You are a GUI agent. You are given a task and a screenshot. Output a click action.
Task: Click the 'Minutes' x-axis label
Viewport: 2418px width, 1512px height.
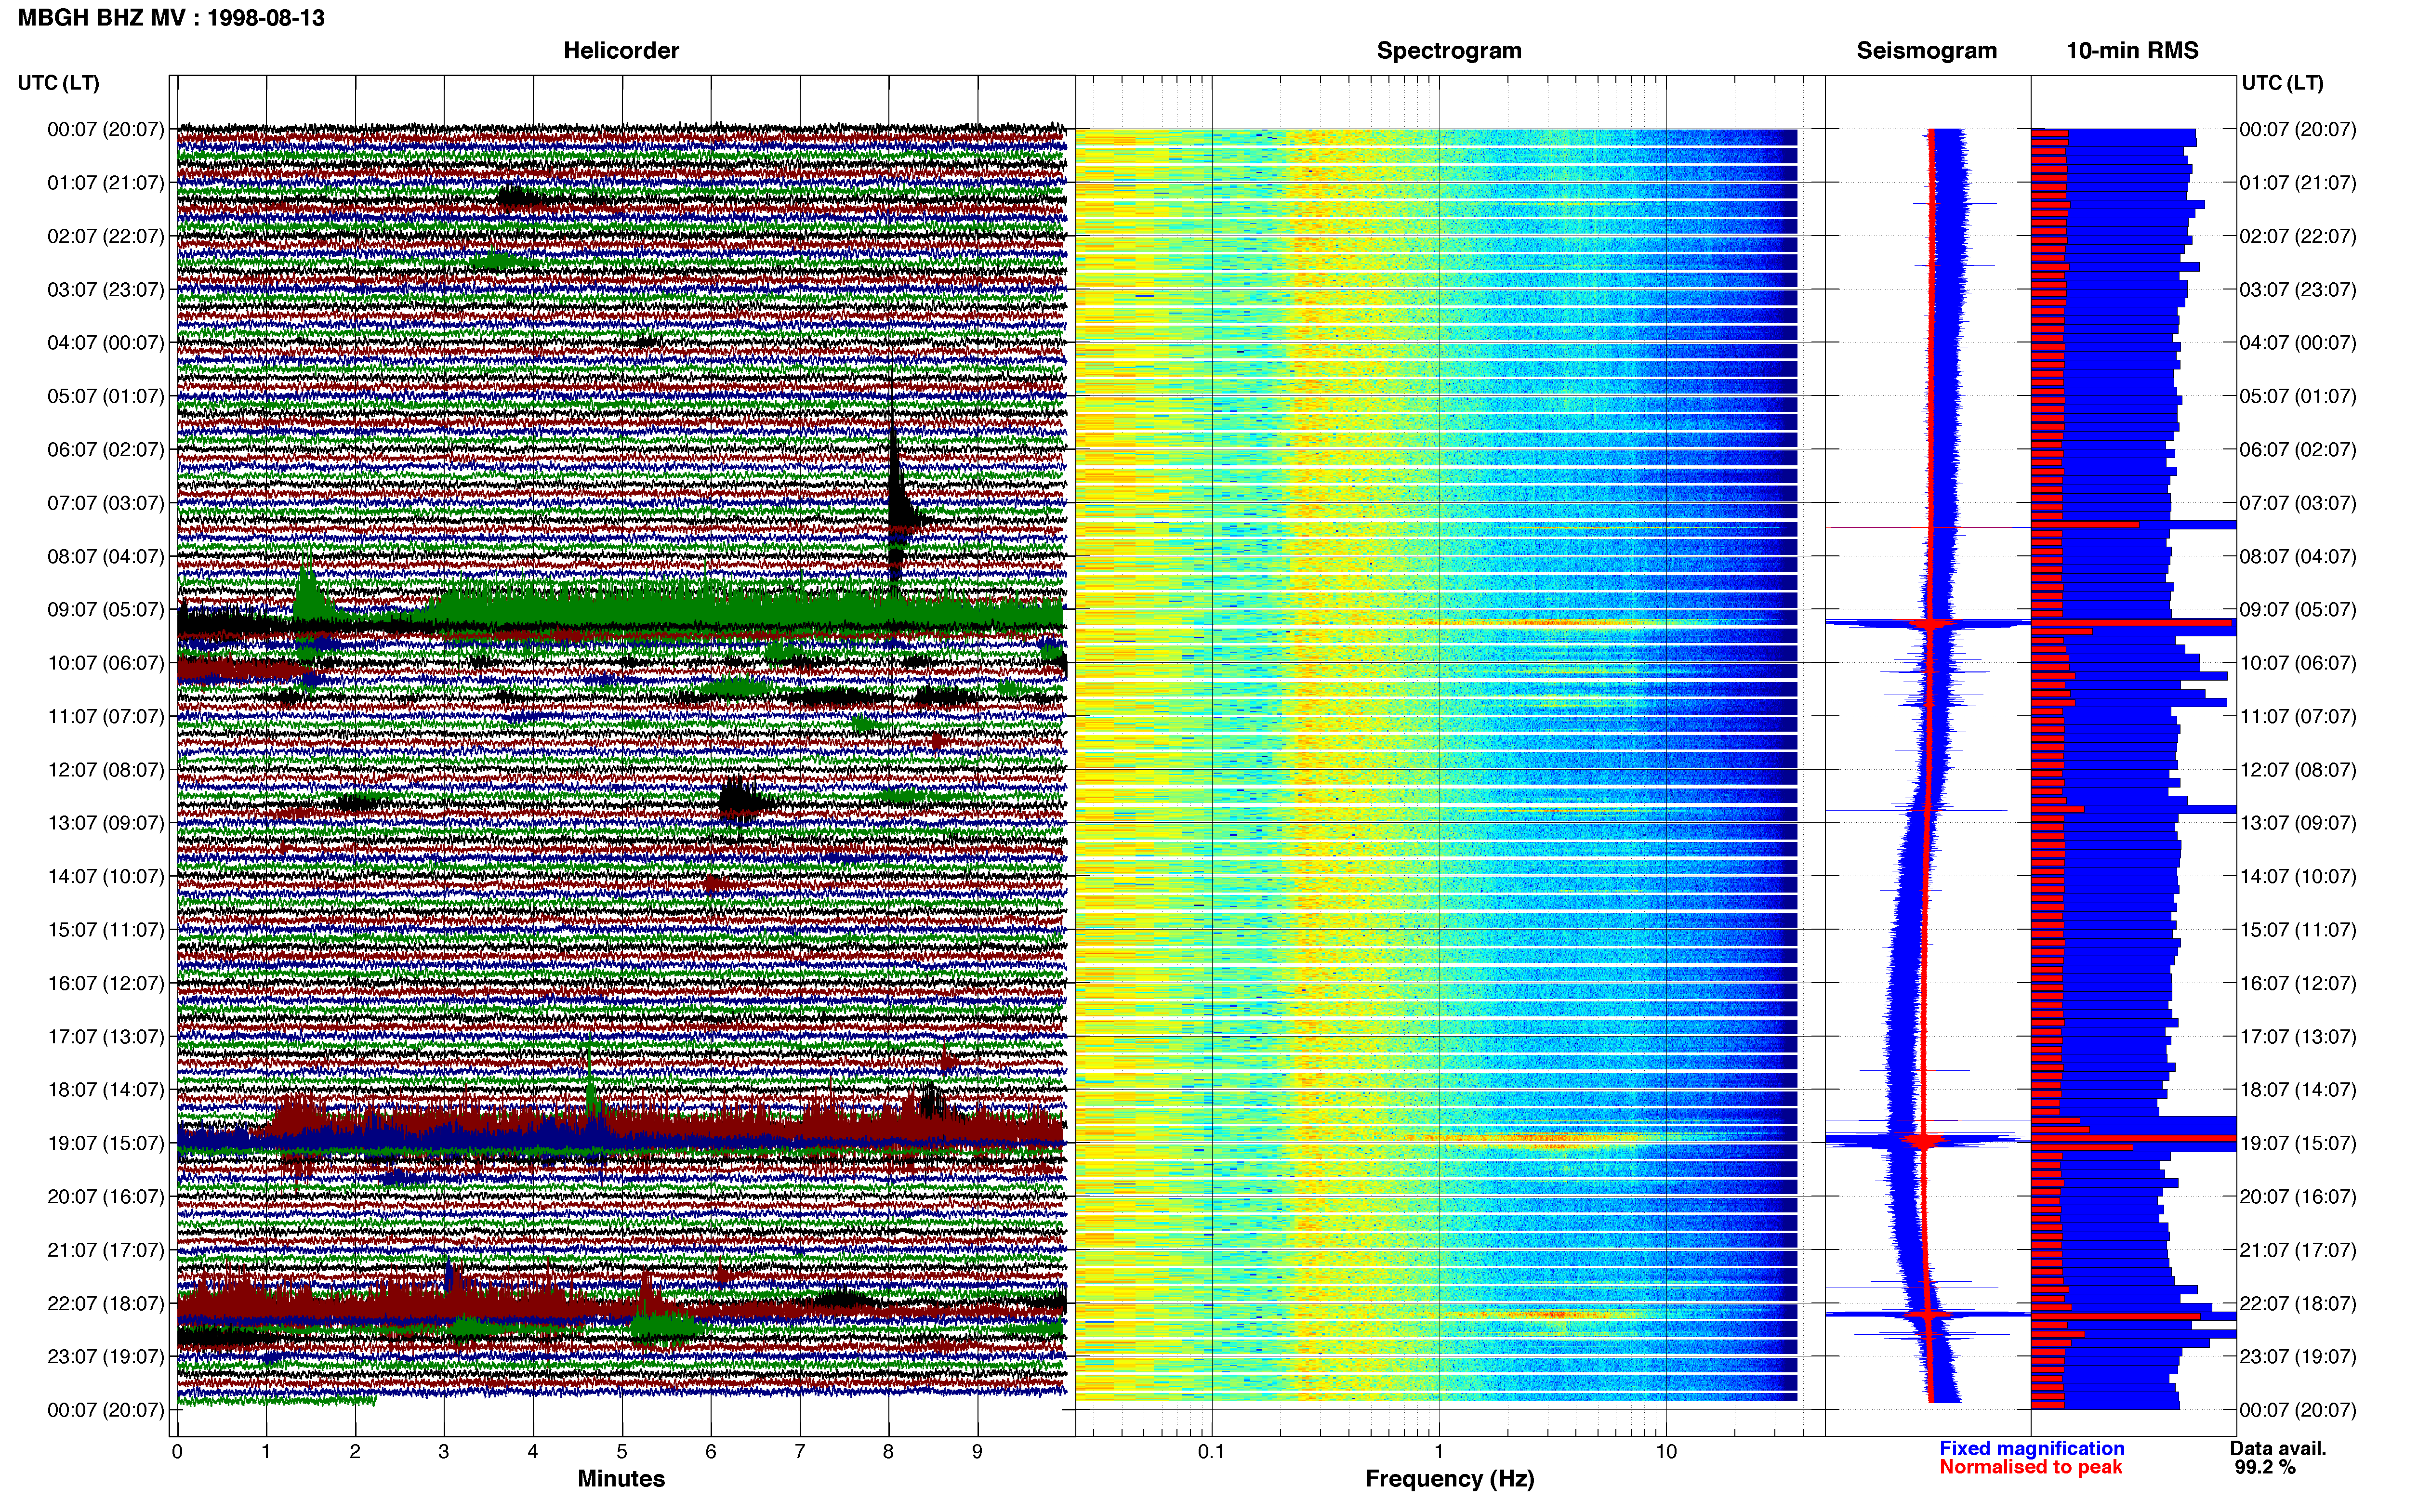(621, 1479)
